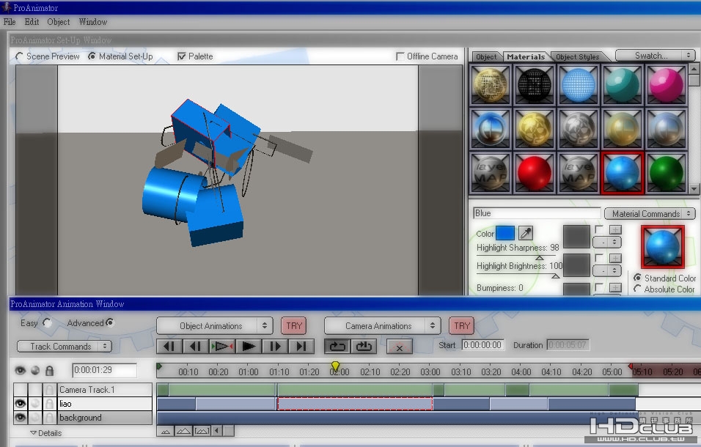Select the Absolute Color option
The height and width of the screenshot is (447, 701).
[637, 289]
